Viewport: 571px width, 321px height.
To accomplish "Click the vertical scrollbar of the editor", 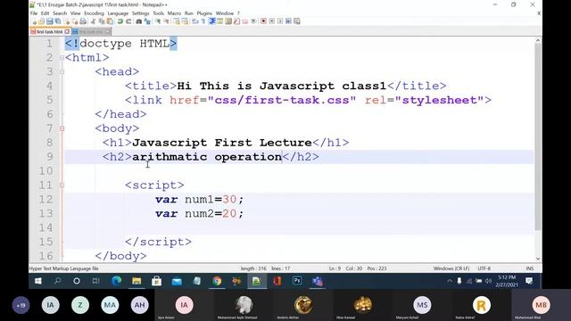I will point(538,136).
